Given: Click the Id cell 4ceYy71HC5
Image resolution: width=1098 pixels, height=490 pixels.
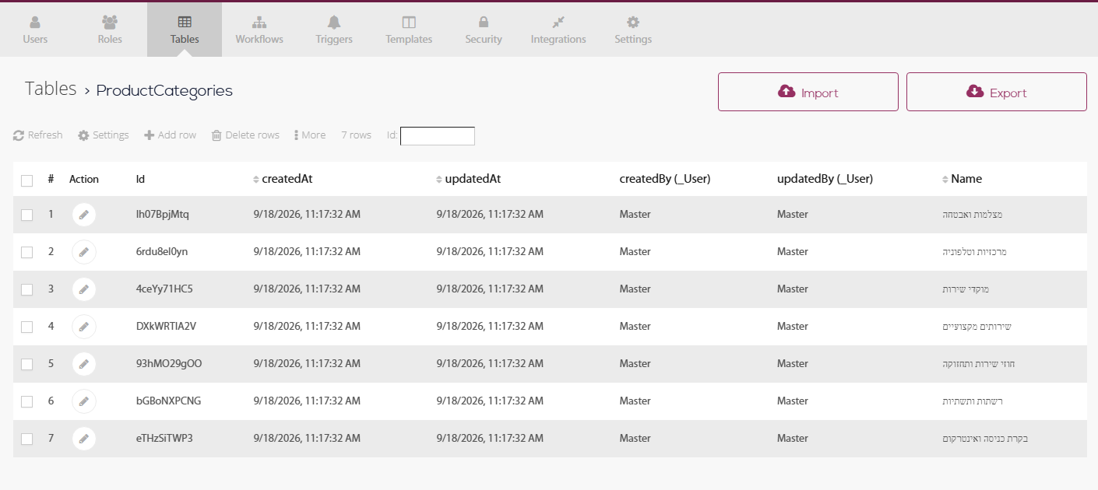Looking at the screenshot, I should click(164, 289).
